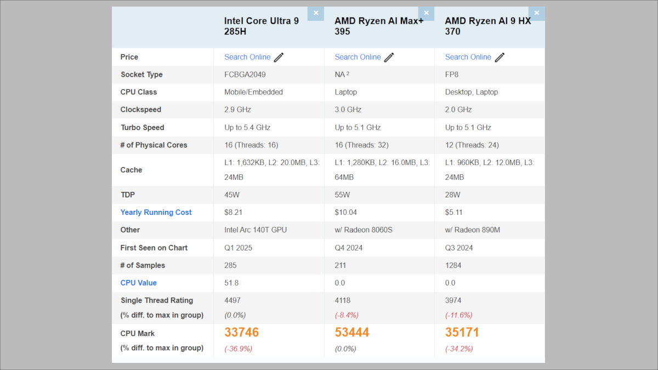
Task: Click the 35171 CPU Mark score
Action: pyautogui.click(x=462, y=332)
